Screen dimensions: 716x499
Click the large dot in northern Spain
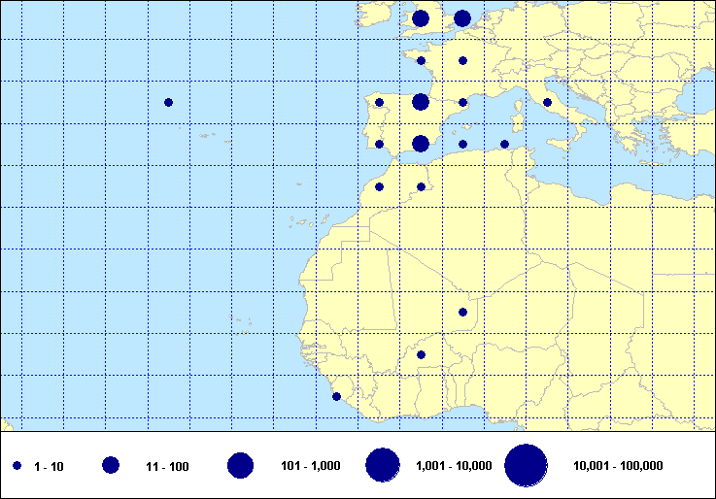click(421, 102)
